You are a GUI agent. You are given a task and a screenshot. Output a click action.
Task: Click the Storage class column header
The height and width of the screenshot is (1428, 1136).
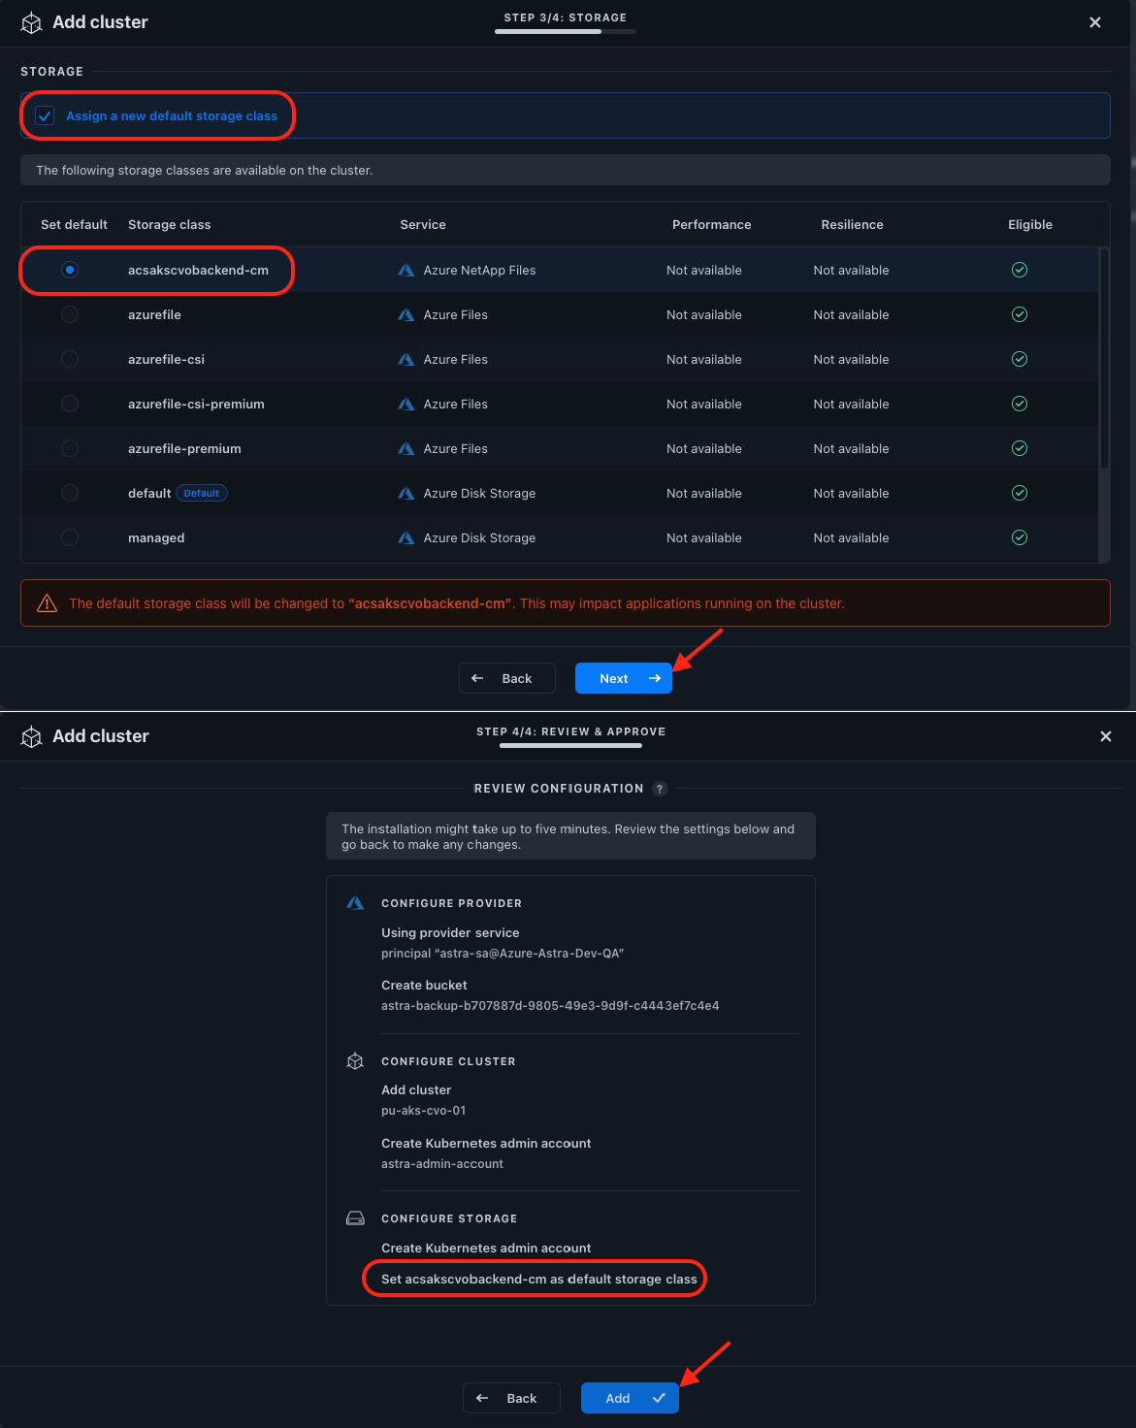click(x=169, y=224)
